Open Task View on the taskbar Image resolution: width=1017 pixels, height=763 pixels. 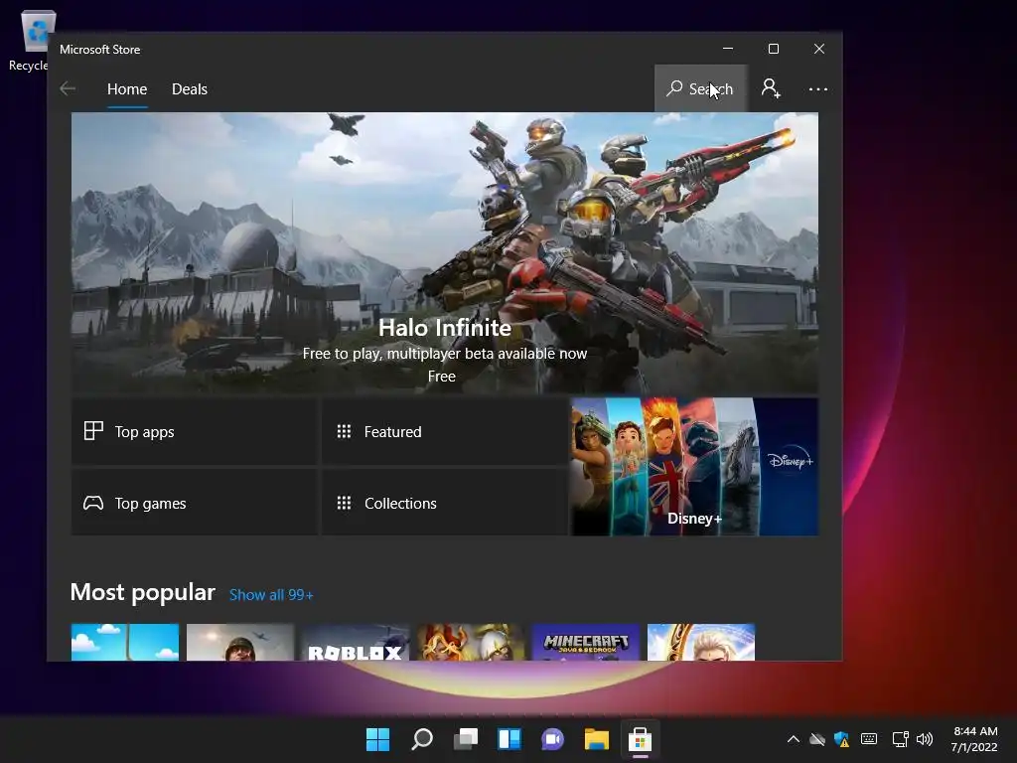coord(466,739)
